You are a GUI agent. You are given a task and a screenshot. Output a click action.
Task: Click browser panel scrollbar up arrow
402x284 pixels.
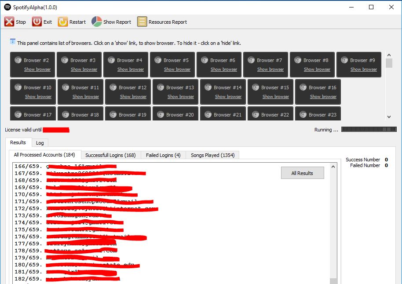click(x=389, y=55)
